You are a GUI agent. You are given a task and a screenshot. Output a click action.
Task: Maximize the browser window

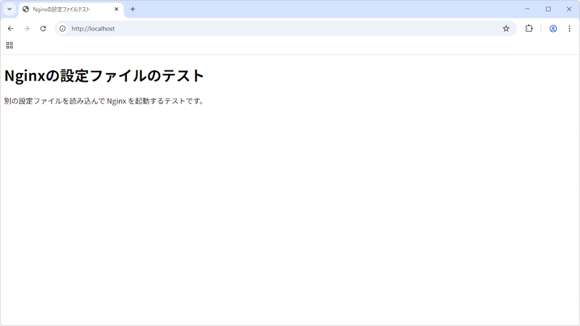pyautogui.click(x=548, y=9)
